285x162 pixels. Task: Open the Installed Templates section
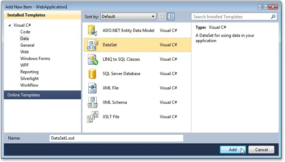coord(42,15)
